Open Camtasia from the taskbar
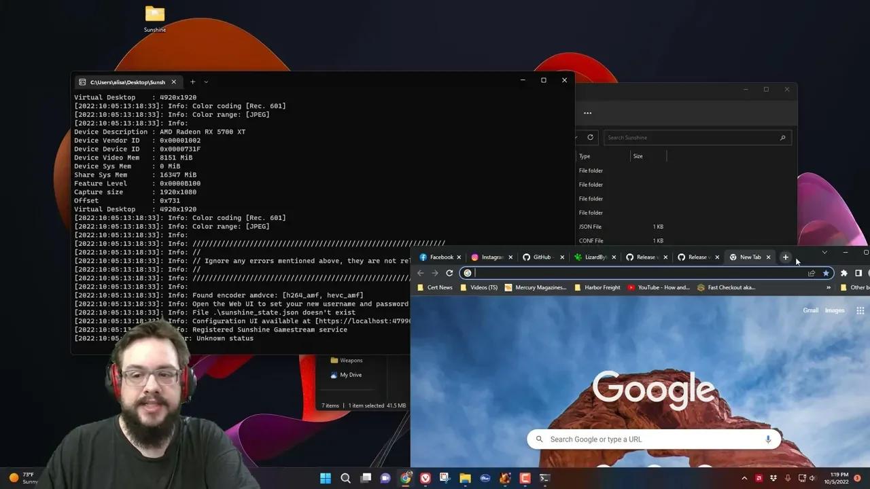The width and height of the screenshot is (870, 489). (x=525, y=478)
